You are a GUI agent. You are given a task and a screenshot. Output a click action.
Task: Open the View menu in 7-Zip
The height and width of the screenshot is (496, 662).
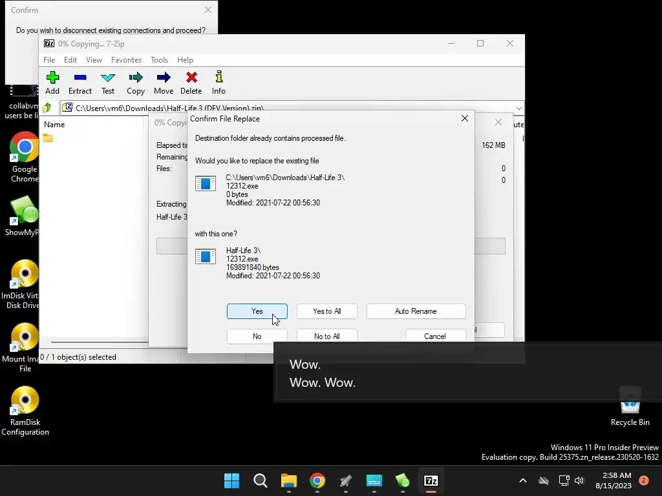coord(94,60)
